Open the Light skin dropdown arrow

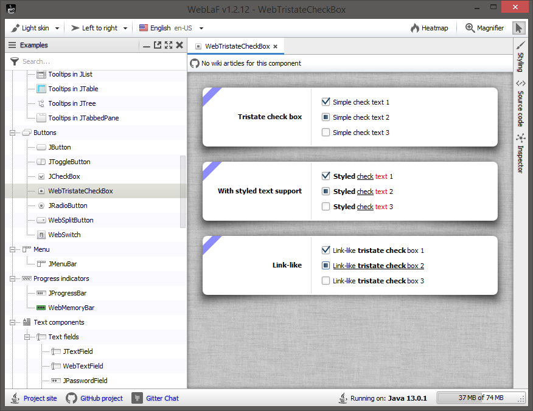tap(57, 28)
